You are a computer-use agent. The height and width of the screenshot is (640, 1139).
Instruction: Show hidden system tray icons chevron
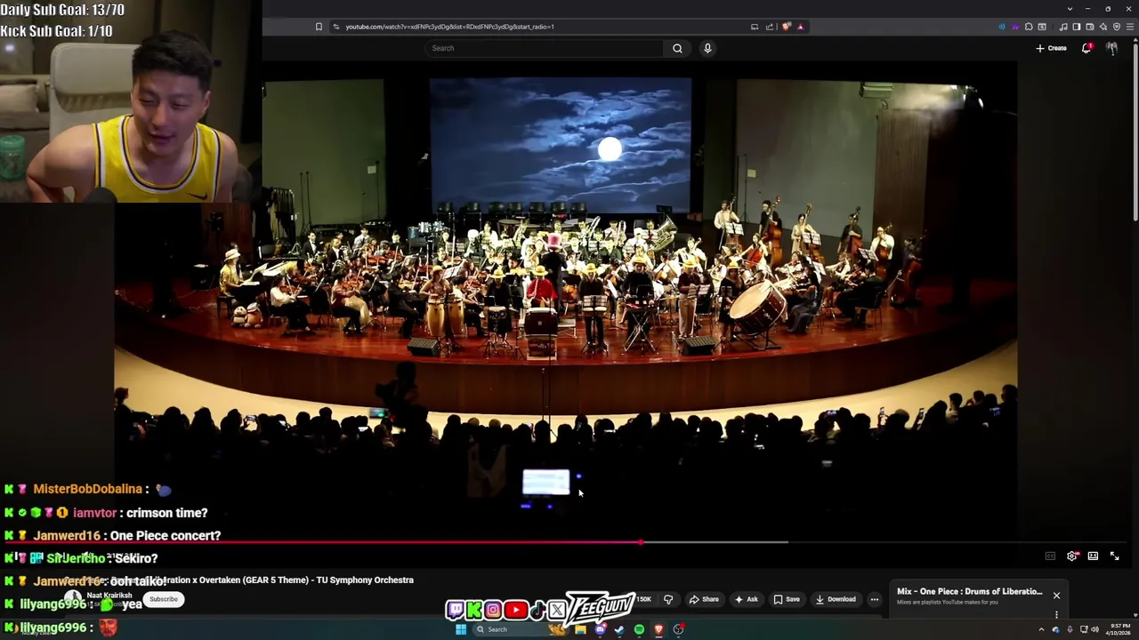click(1041, 629)
